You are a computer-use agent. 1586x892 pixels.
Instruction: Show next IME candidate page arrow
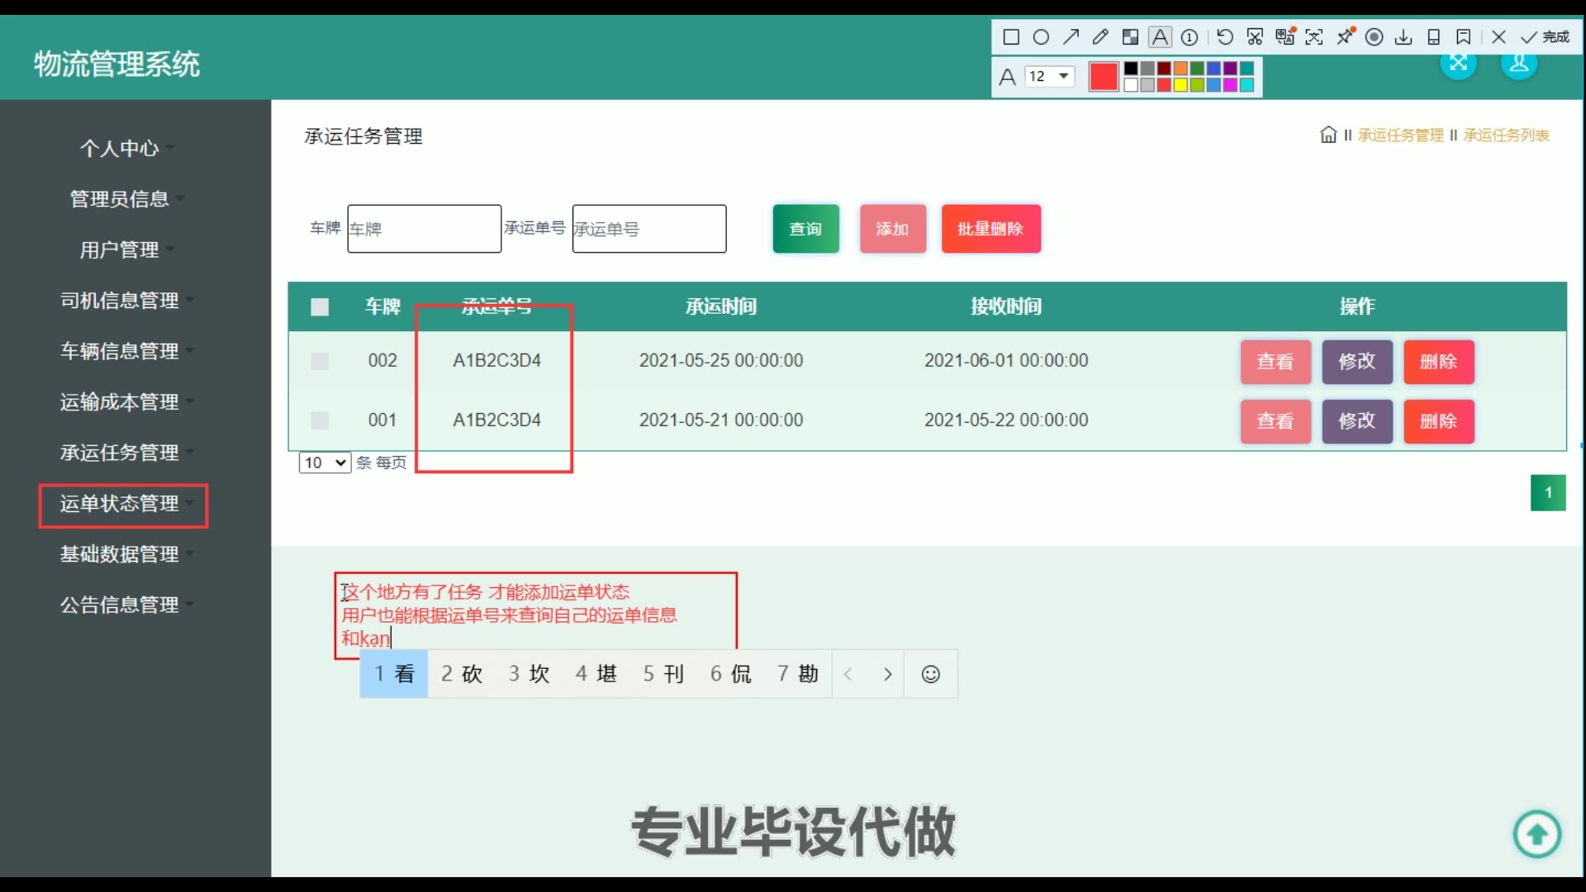tap(887, 674)
